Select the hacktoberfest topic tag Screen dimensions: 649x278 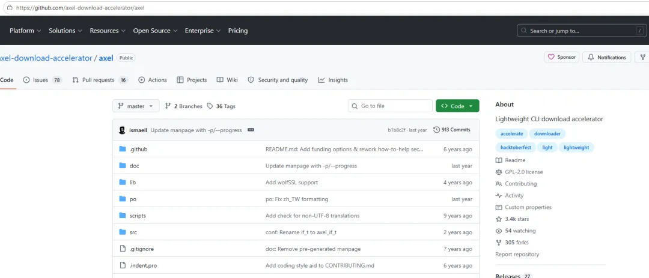tap(516, 147)
